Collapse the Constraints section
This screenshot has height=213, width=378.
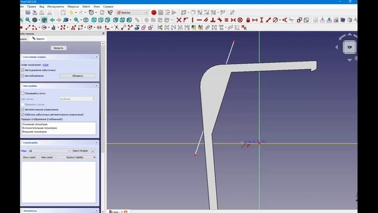(x=97, y=143)
